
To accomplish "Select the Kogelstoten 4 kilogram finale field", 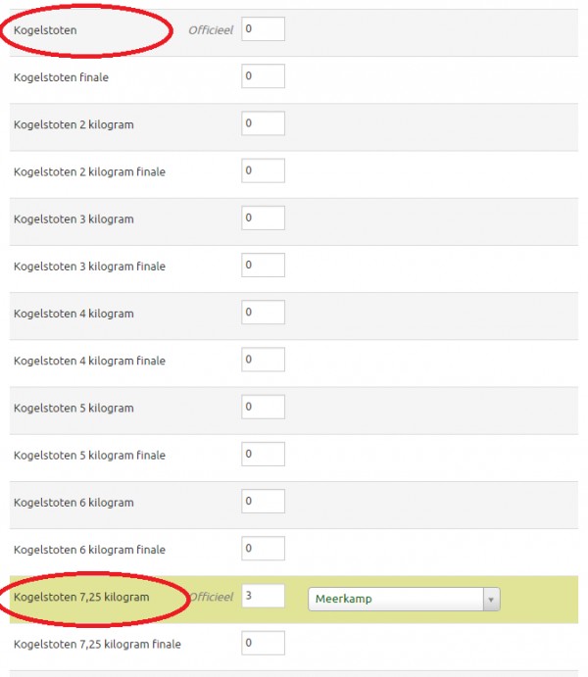I will click(263, 360).
